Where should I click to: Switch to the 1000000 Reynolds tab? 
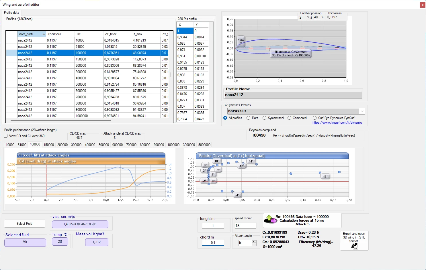173,145
